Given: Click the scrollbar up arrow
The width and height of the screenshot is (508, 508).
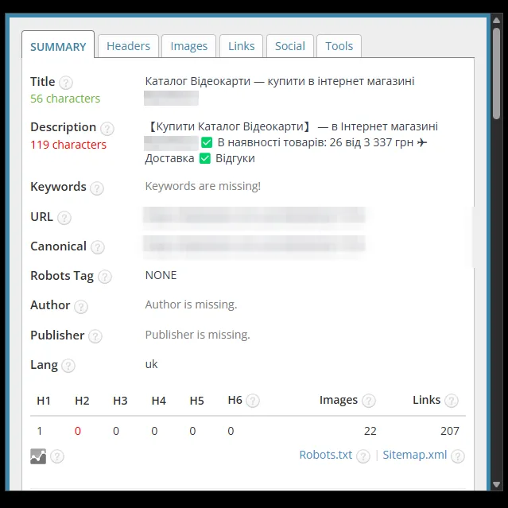Looking at the screenshot, I should [496, 21].
